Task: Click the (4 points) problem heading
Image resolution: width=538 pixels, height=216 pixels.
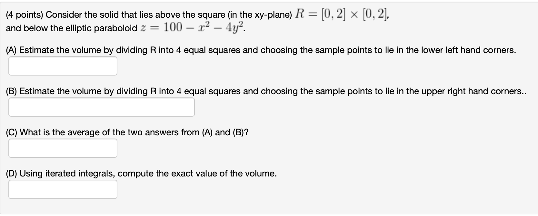Action: [129, 14]
